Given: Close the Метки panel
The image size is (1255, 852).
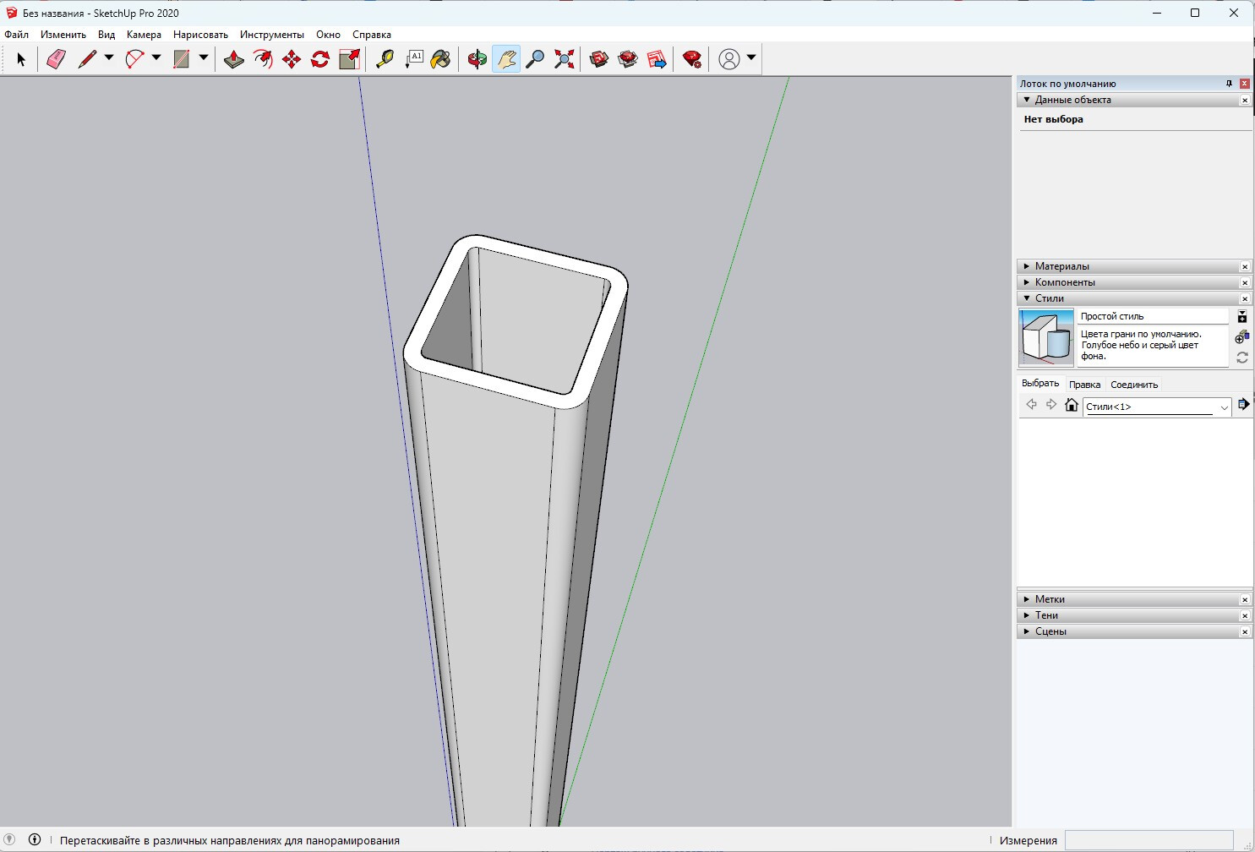Looking at the screenshot, I should (x=1245, y=600).
